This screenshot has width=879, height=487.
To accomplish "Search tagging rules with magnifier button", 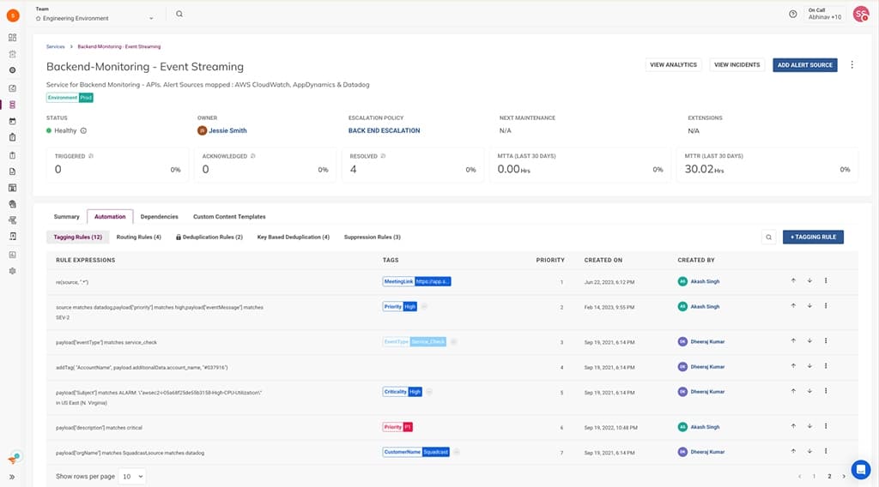I will (x=768, y=237).
